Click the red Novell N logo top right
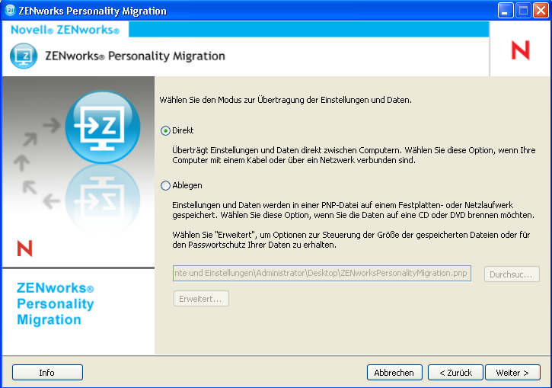Viewport: 552px width, 388px height. coord(520,50)
